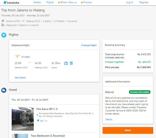Click the baggage allowance icon
Screen dimensions: 156x138
click(66, 63)
